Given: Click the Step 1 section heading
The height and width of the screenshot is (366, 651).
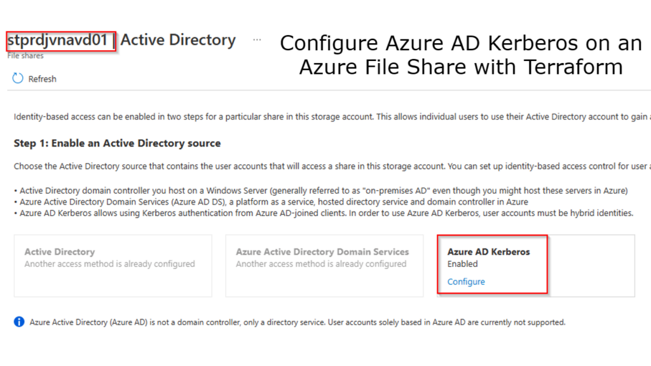Looking at the screenshot, I should (117, 143).
